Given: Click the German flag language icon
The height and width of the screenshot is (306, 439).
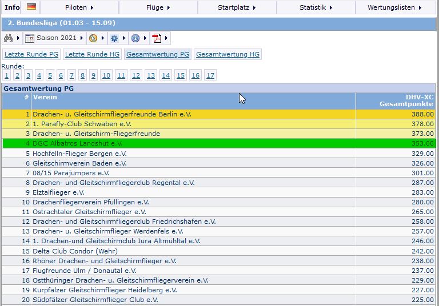Looking at the screenshot, I should pyautogui.click(x=31, y=6).
